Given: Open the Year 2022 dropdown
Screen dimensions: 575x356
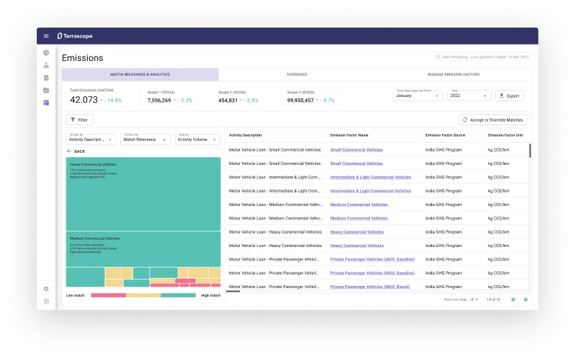Looking at the screenshot, I should pyautogui.click(x=469, y=96).
